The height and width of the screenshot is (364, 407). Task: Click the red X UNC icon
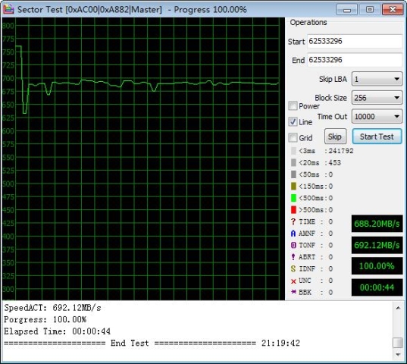(x=293, y=281)
